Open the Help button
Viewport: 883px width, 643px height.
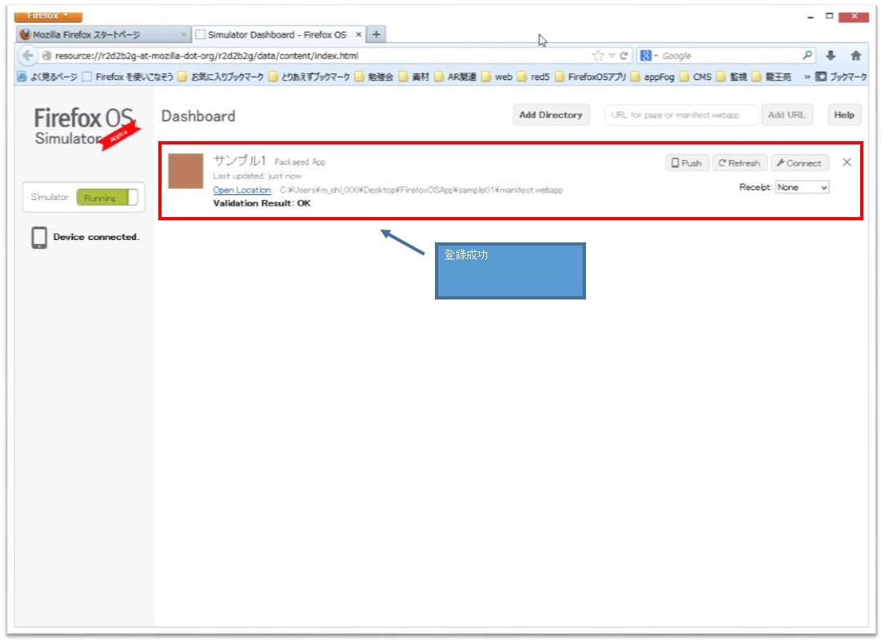tap(844, 115)
